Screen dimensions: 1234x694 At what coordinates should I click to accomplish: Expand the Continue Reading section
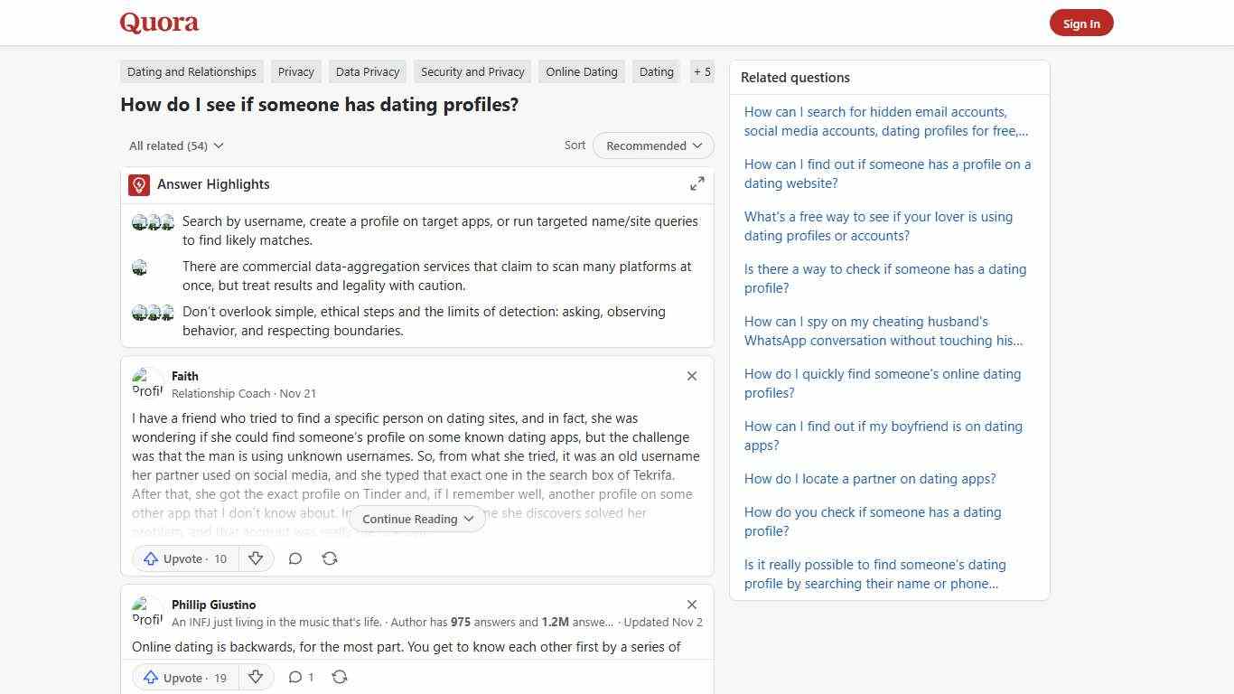(416, 519)
